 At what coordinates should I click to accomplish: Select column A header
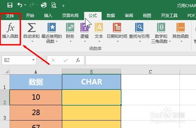click(x=36, y=71)
